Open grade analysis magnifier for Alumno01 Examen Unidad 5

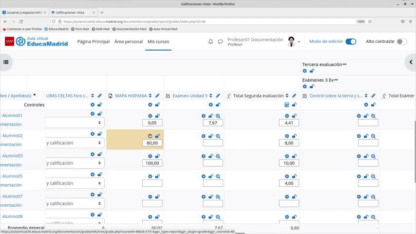click(x=218, y=116)
